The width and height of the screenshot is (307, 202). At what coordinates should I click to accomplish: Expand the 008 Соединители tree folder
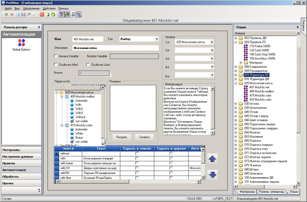click(236, 66)
